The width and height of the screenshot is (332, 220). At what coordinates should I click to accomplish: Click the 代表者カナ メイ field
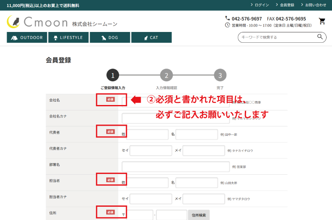pos(204,151)
